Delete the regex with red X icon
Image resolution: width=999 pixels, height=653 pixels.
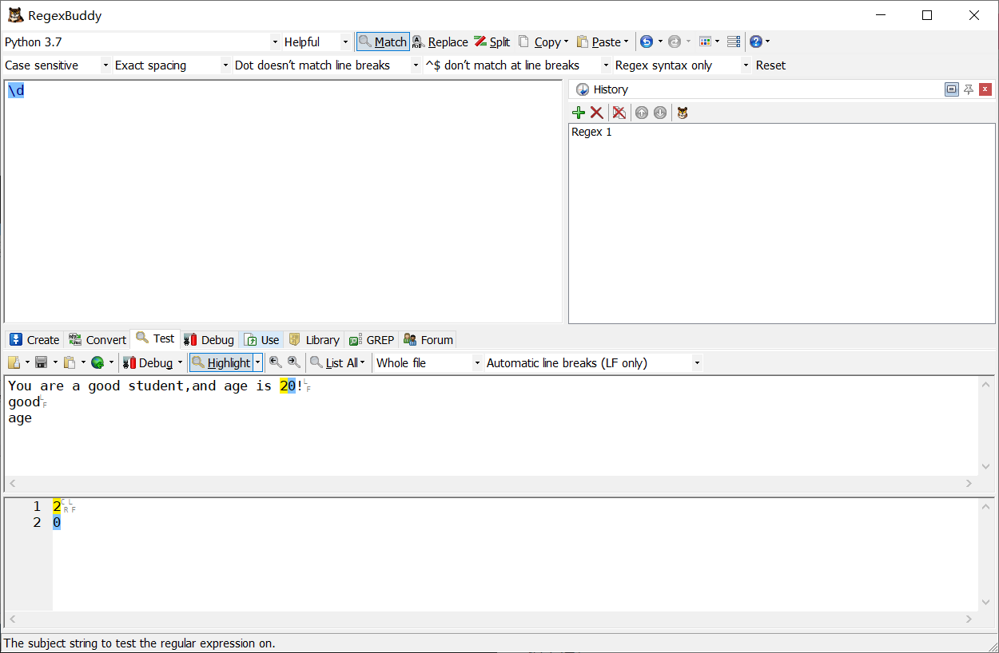tap(596, 113)
